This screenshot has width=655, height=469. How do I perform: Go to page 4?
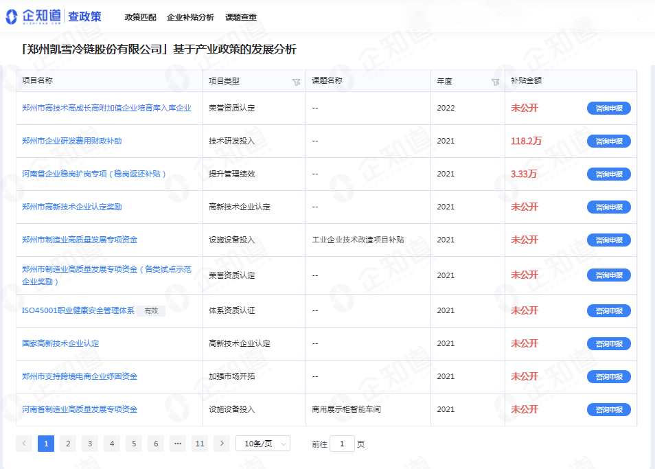pos(112,444)
